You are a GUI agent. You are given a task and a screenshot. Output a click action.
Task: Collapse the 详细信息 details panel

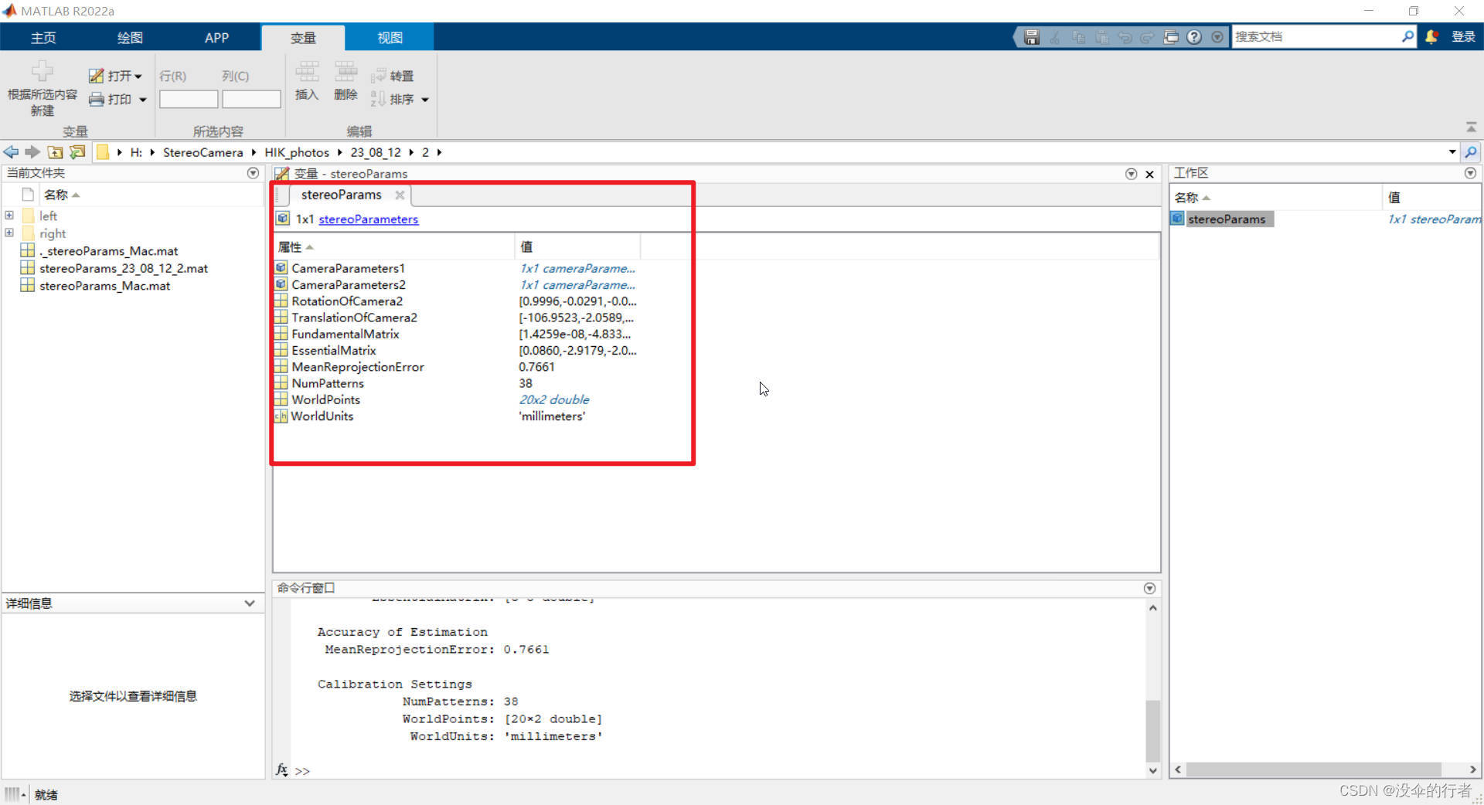tap(250, 603)
